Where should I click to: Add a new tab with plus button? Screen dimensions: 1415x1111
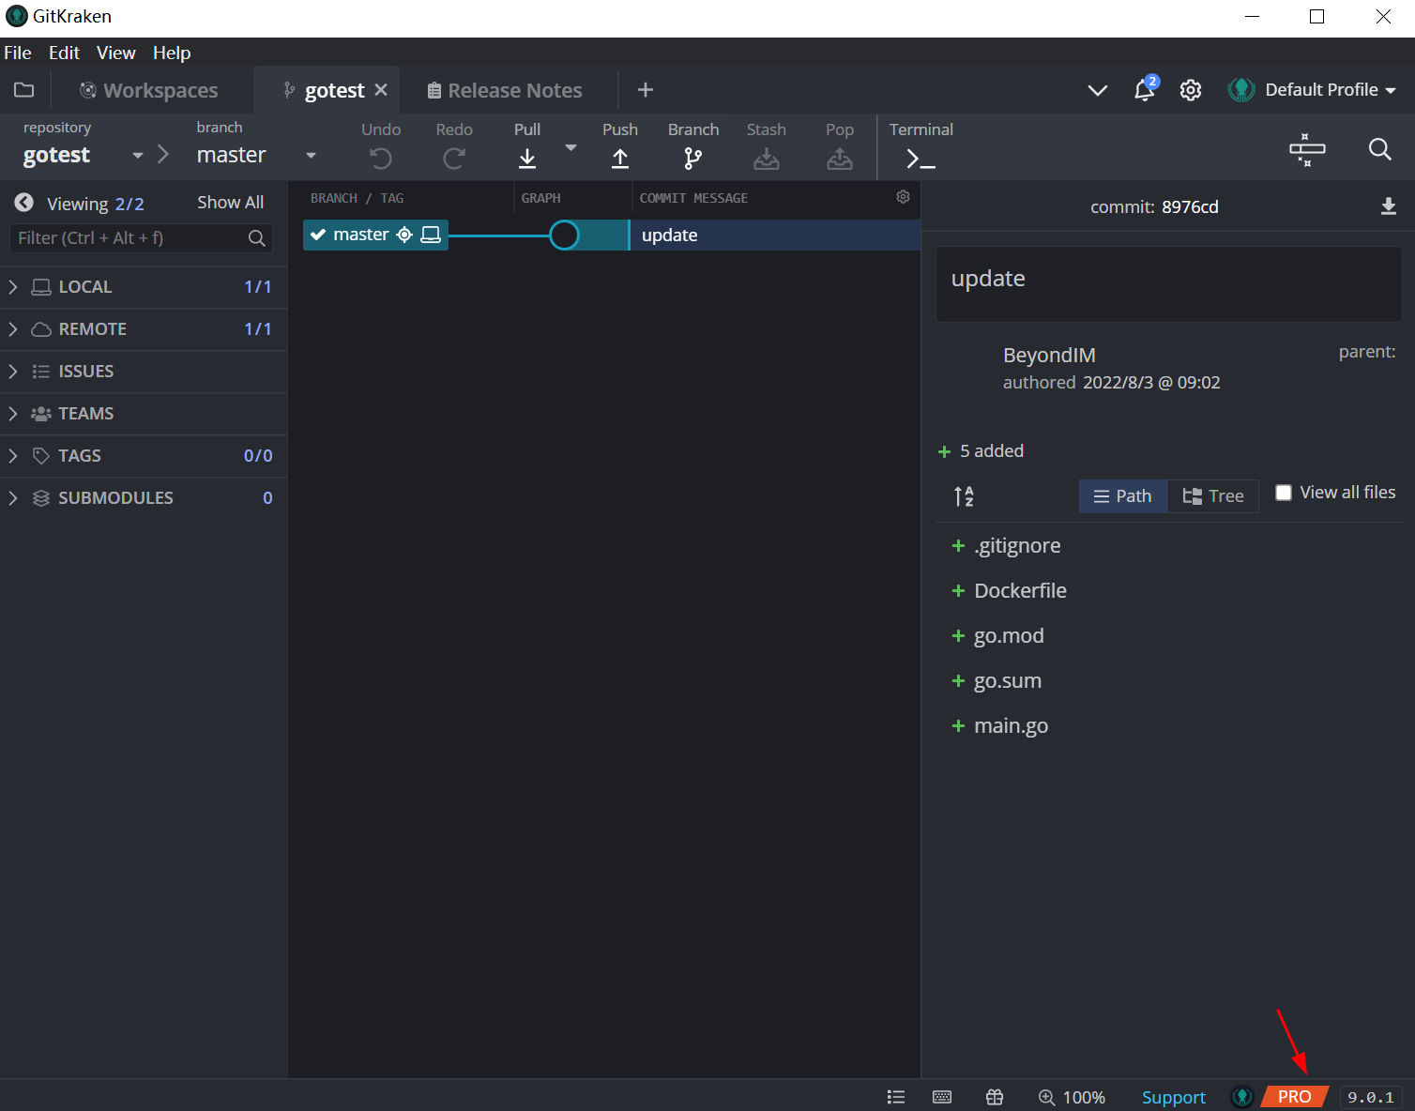(646, 90)
